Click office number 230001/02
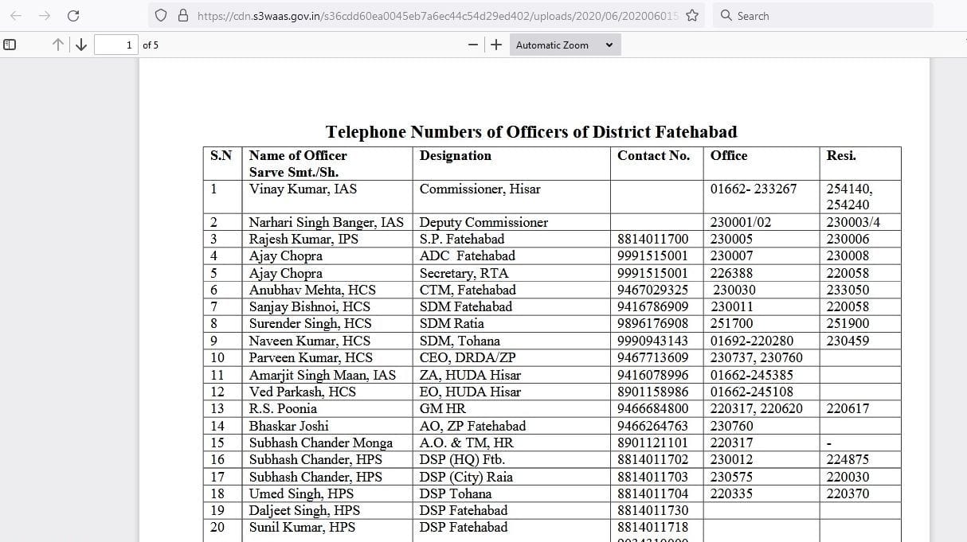This screenshot has height=542, width=967. point(741,222)
